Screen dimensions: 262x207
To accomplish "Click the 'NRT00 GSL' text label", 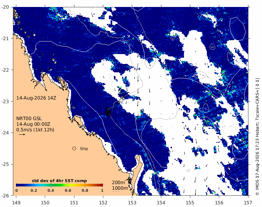I will [29, 118].
